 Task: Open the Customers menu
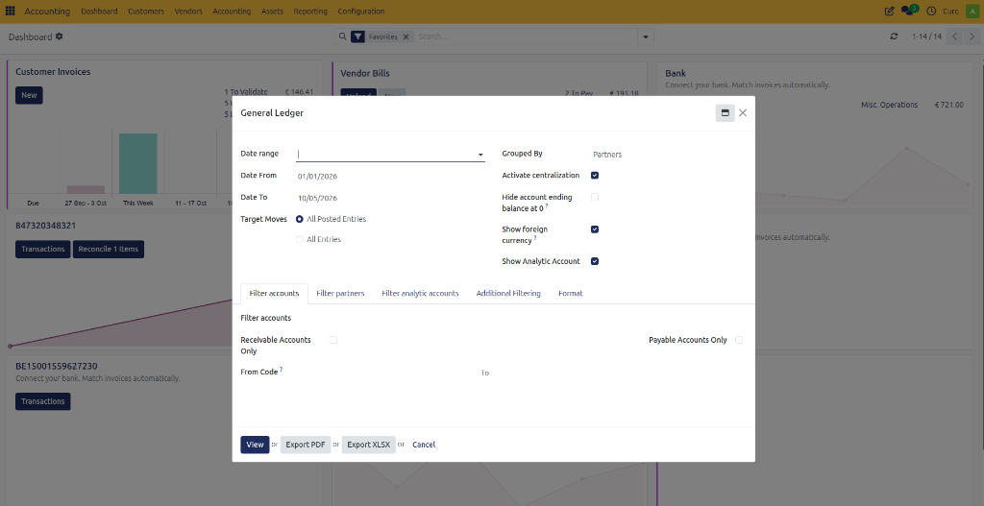point(146,12)
